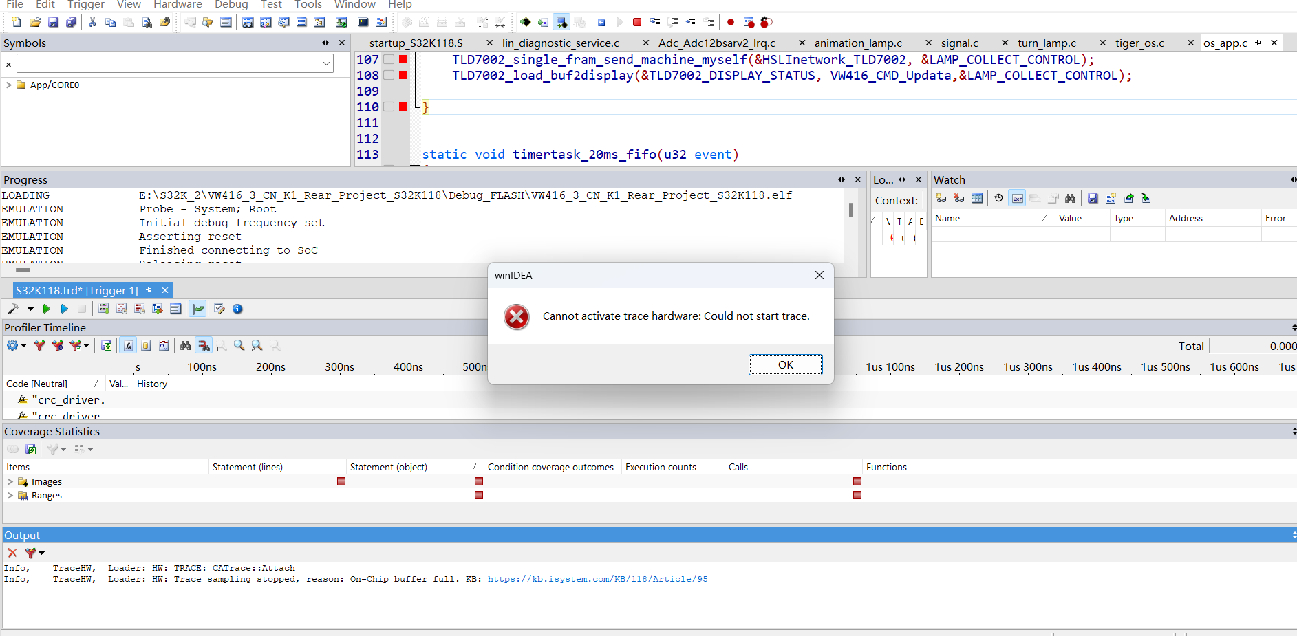Open the hammer icon dropdown arrow
Screen dimensions: 1297x636
point(30,309)
